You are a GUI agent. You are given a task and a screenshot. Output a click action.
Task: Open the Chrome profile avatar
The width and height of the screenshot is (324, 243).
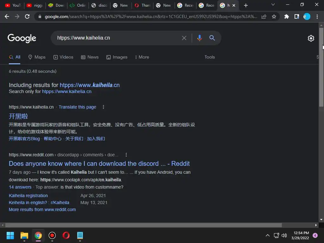[307, 16]
